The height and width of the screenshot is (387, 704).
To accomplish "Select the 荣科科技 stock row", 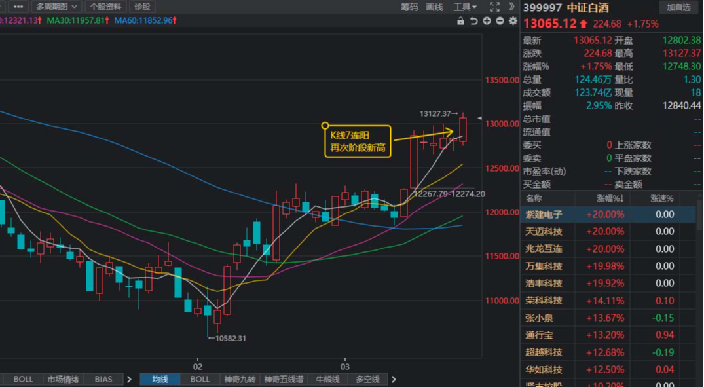I will 608,301.
